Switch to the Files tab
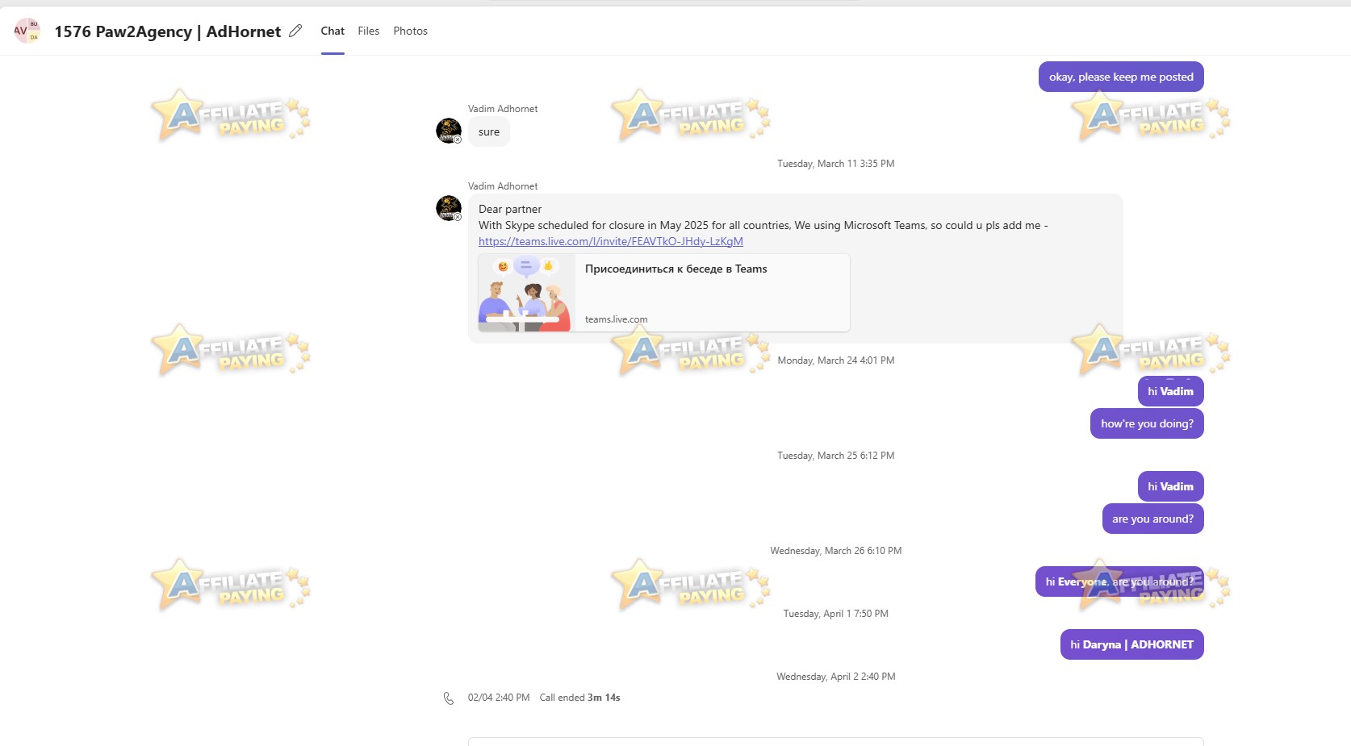This screenshot has height=746, width=1351. (x=368, y=31)
